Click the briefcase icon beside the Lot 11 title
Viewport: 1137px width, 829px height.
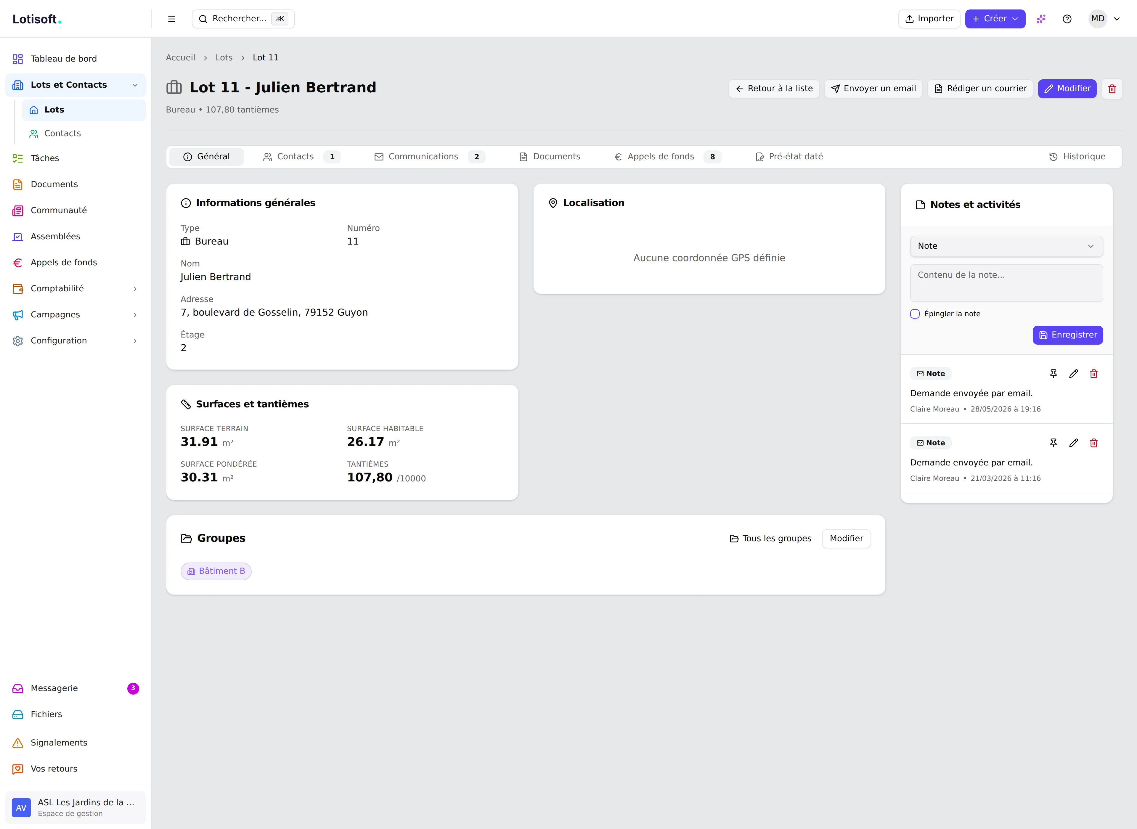[174, 87]
